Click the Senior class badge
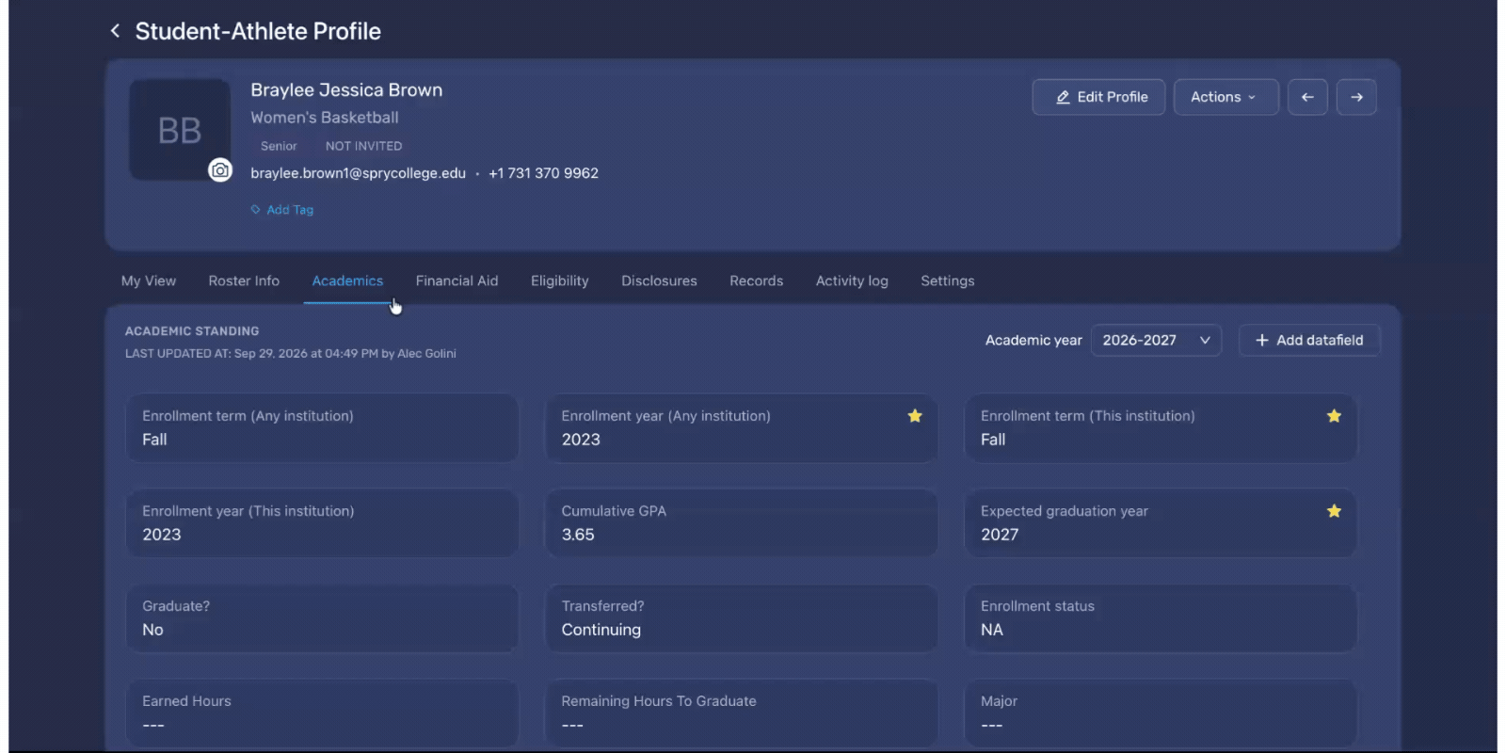Image resolution: width=1506 pixels, height=753 pixels. tap(279, 146)
